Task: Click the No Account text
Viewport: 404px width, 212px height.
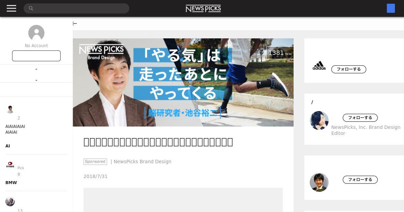Action: coord(36,46)
